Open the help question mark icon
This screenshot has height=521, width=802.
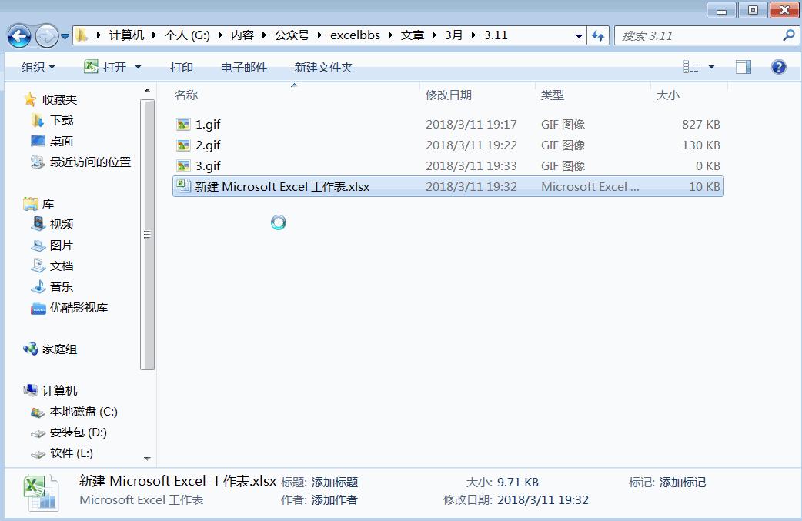[x=778, y=67]
